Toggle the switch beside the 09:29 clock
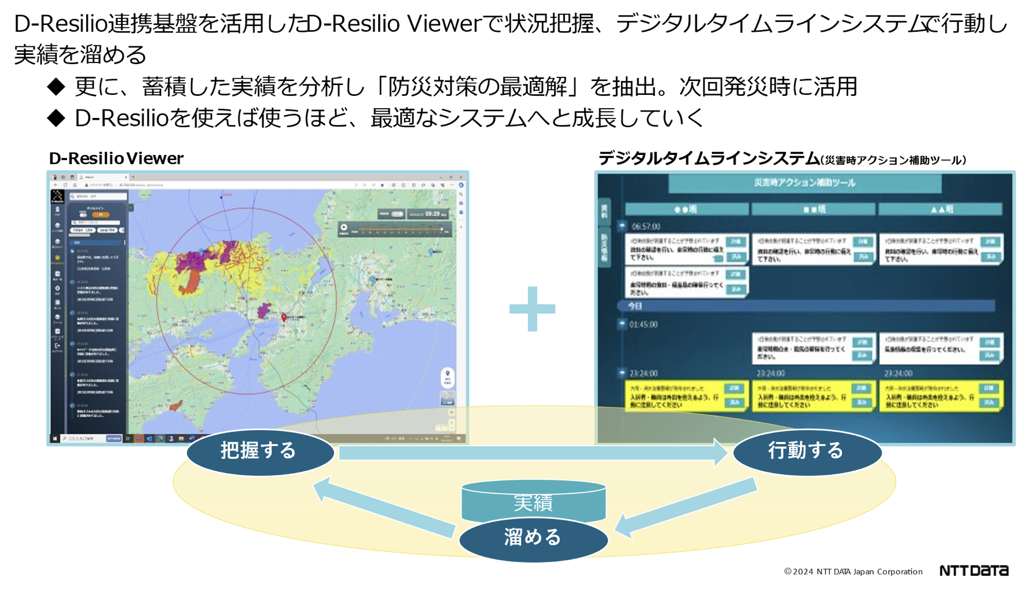The image size is (1034, 599). [x=397, y=214]
